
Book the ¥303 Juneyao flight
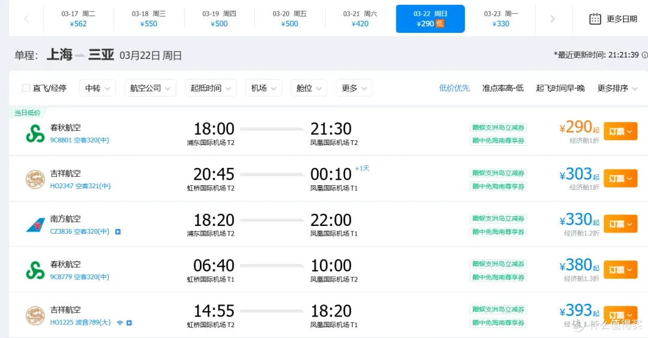[x=620, y=178]
